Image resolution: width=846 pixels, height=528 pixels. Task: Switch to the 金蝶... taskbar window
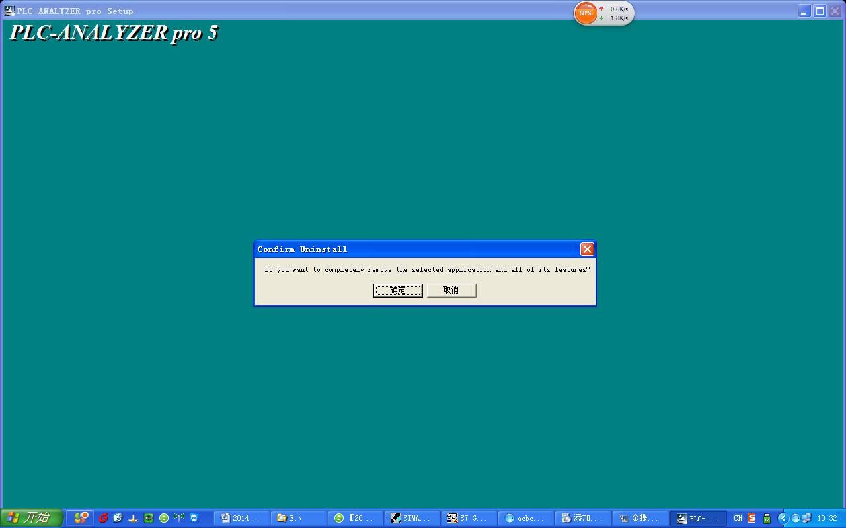(x=639, y=518)
